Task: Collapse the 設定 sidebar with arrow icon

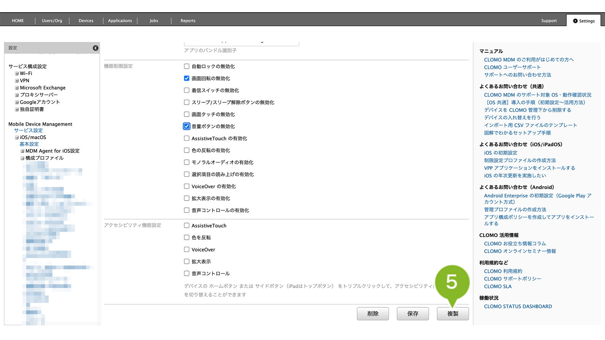Action: pos(96,48)
